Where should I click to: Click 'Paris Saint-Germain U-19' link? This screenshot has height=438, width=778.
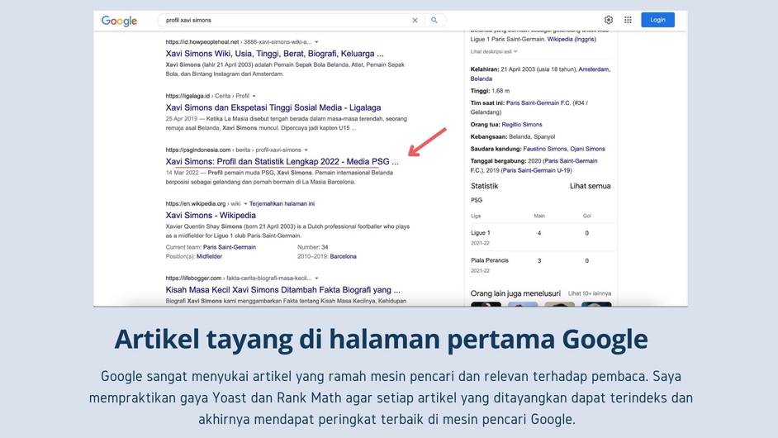[536, 170]
